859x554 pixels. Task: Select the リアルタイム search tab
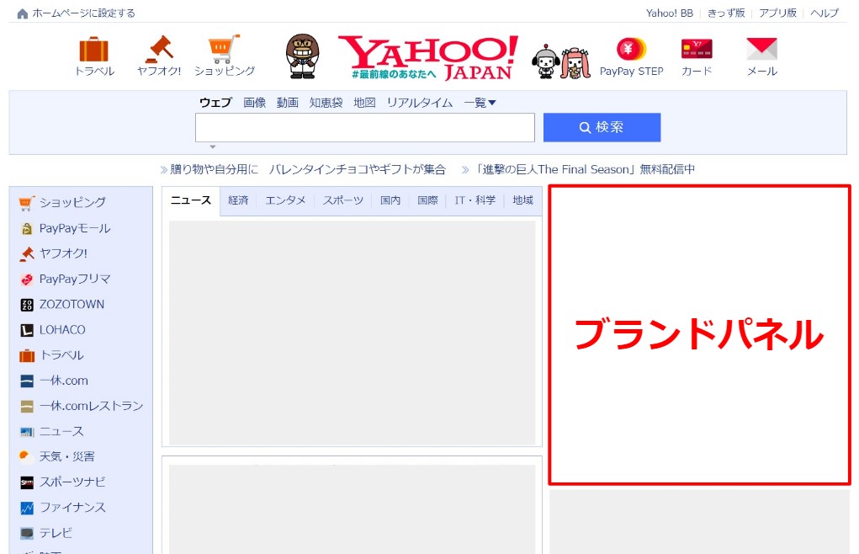[420, 103]
